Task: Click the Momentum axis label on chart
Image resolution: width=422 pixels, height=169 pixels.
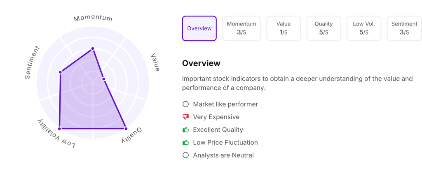Action: click(93, 19)
